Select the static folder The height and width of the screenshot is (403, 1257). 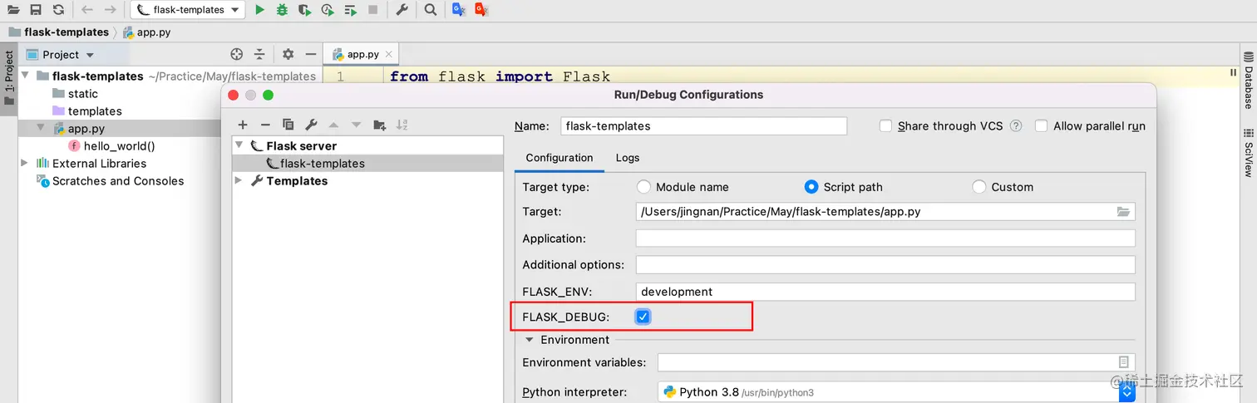point(75,94)
